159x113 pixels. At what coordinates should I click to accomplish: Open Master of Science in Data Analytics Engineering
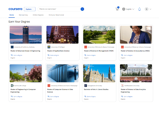click(133, 91)
